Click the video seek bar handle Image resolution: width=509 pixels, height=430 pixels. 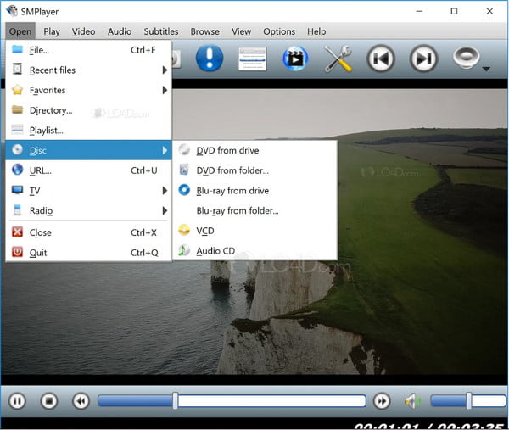pyautogui.click(x=176, y=400)
